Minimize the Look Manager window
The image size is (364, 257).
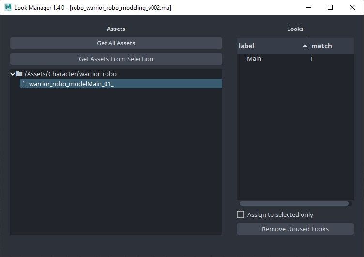pos(308,8)
